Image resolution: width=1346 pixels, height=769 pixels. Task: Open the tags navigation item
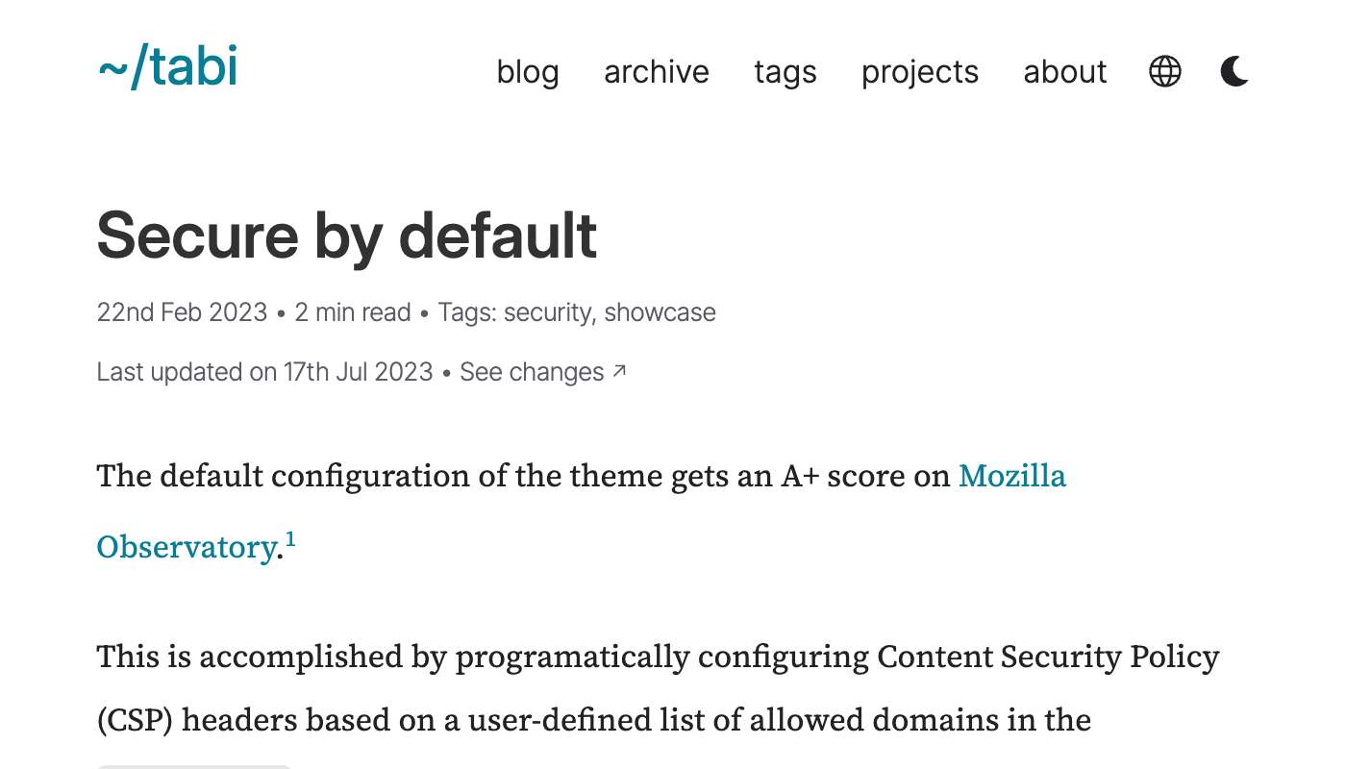coord(785,72)
